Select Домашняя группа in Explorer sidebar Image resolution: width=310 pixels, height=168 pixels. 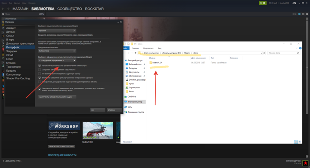(x=136, y=112)
